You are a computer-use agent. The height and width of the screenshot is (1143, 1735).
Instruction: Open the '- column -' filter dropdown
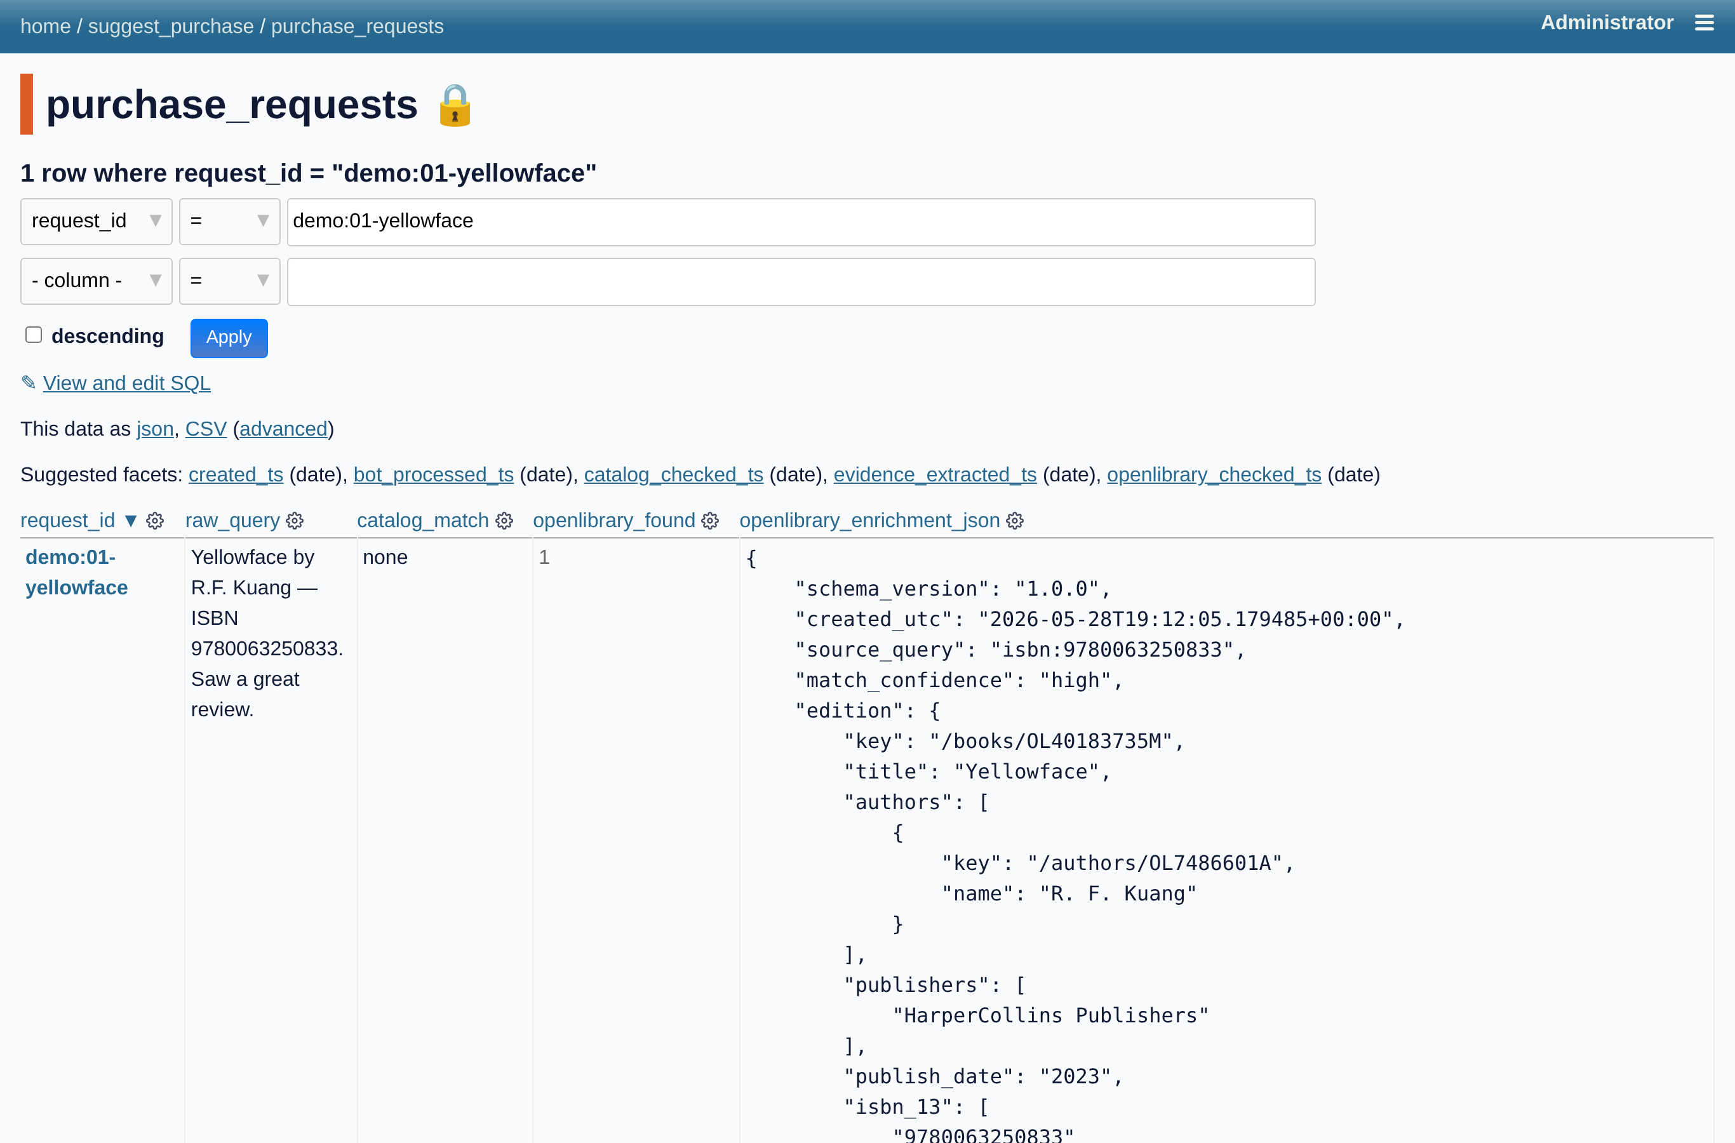click(97, 281)
